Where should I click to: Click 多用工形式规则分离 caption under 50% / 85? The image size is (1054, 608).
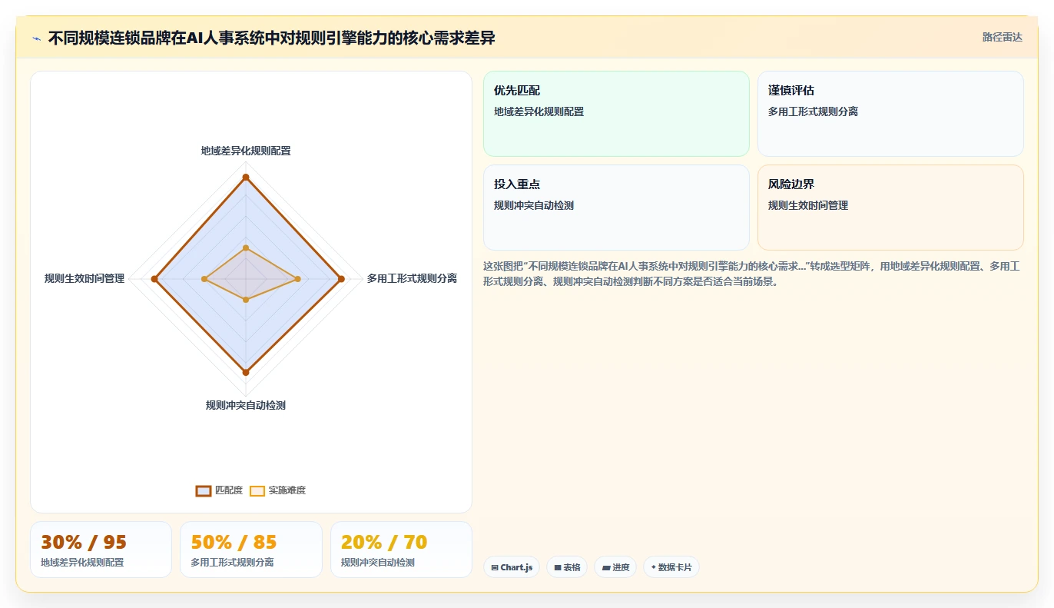tap(232, 563)
